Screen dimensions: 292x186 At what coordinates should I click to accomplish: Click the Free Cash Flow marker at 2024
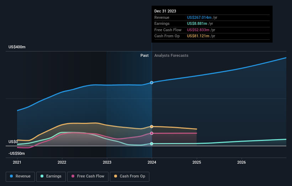152,133
